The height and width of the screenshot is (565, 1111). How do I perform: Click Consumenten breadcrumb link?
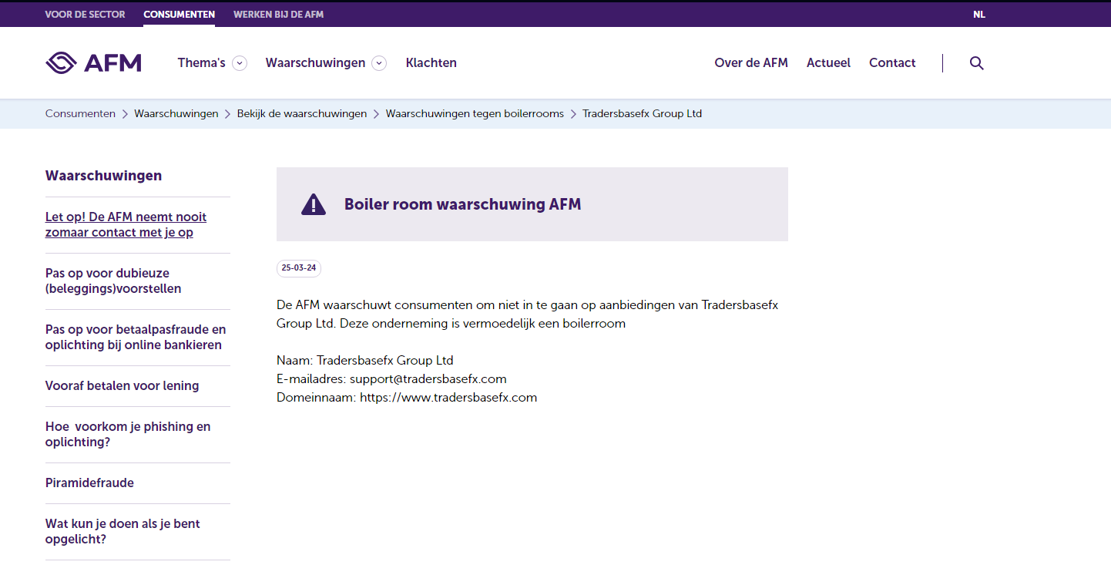80,113
